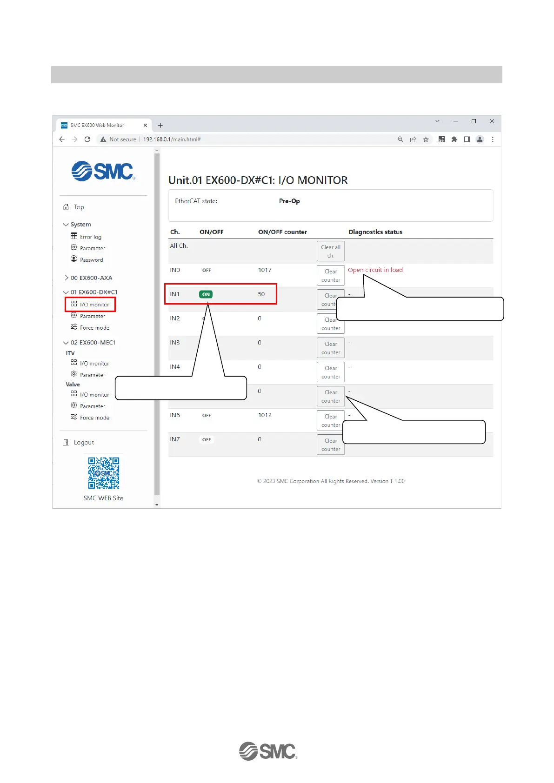Open the zoom magnifier icon in address bar

pos(400,139)
